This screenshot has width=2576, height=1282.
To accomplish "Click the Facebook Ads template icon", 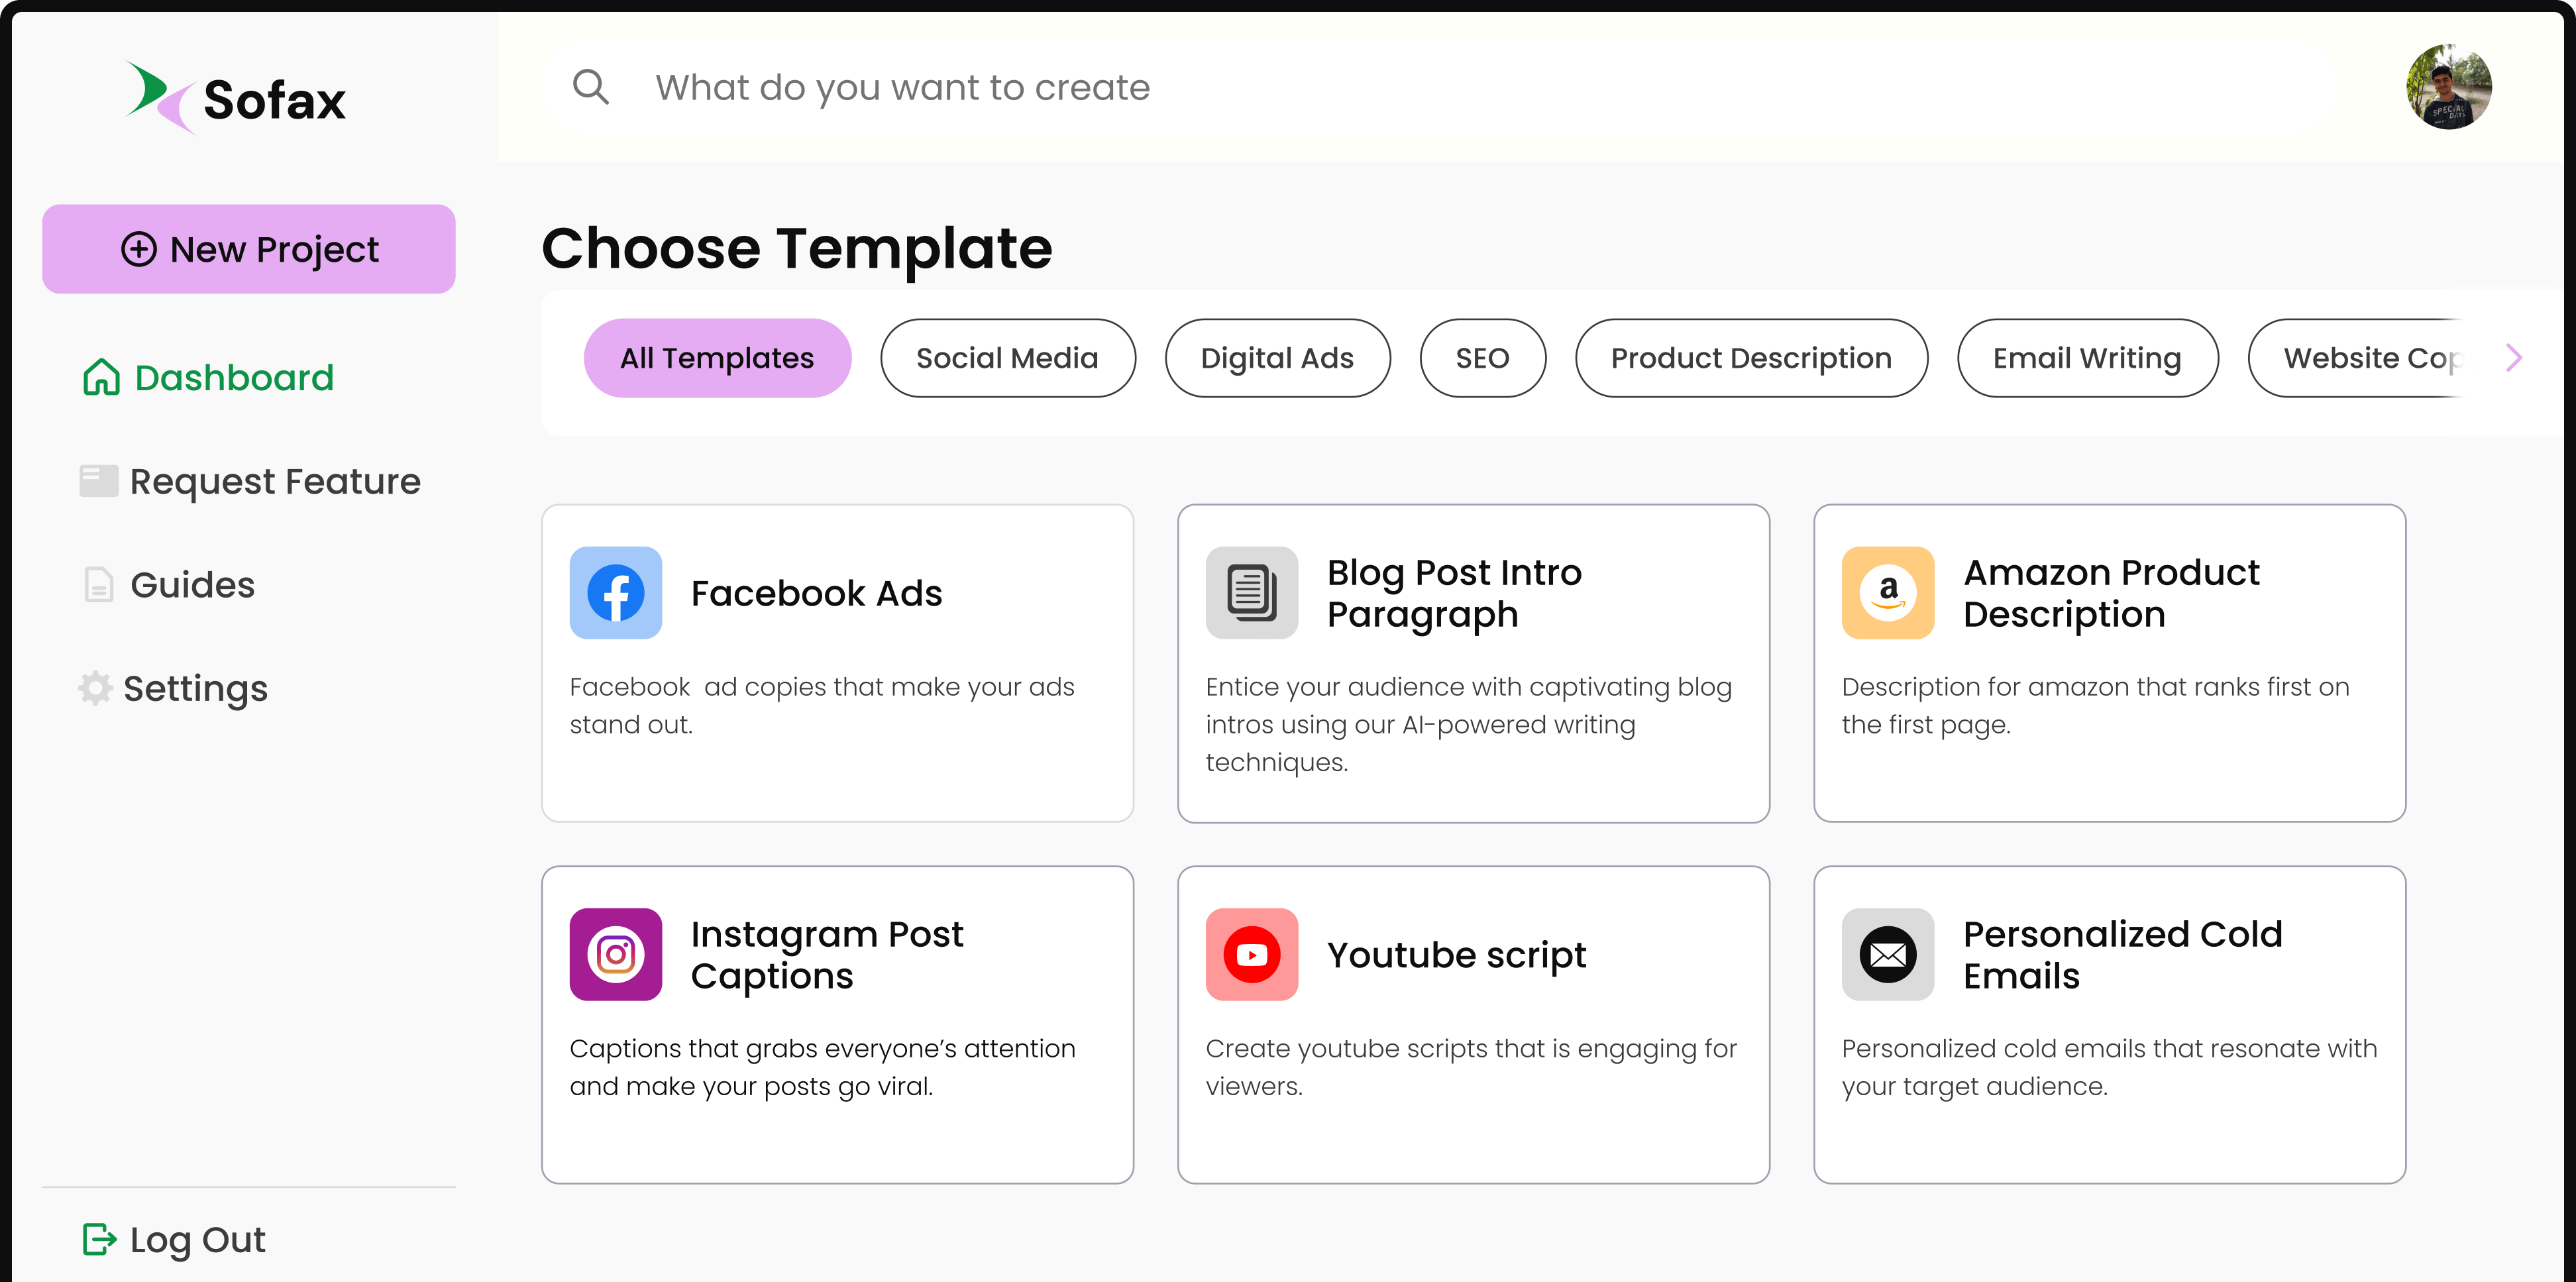I will tap(615, 593).
